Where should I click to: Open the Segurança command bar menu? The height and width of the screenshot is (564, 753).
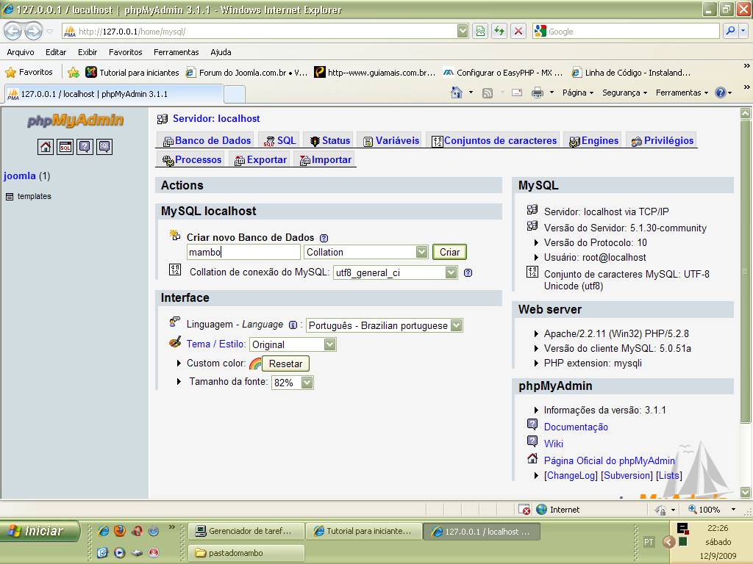[x=625, y=93]
